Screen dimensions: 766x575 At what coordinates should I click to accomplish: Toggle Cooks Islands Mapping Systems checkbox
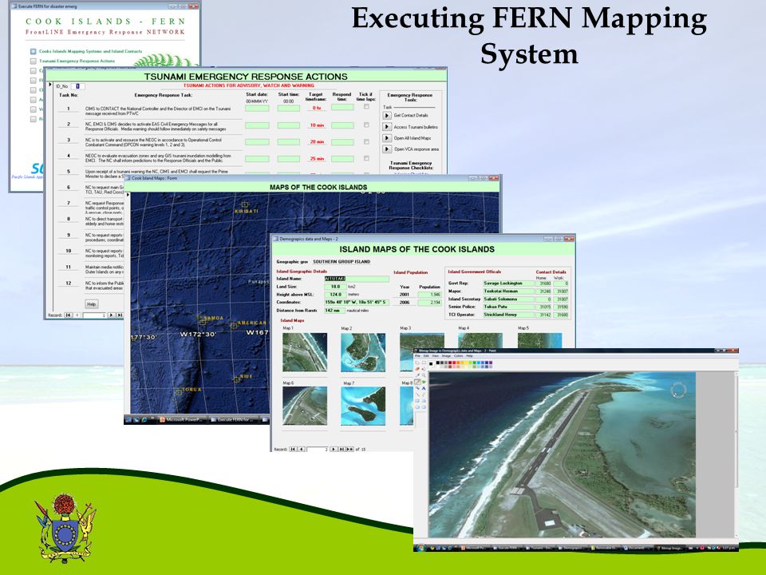(x=34, y=51)
